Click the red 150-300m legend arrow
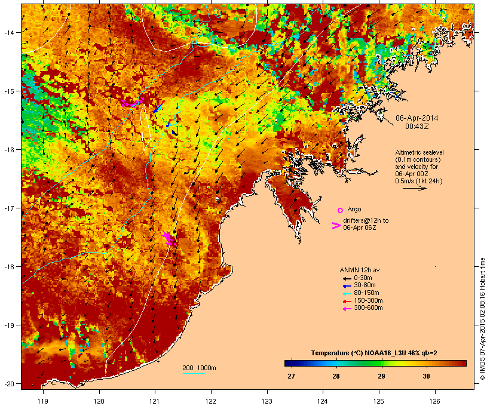Image resolution: width=490 pixels, height=406 pixels. coord(347,302)
